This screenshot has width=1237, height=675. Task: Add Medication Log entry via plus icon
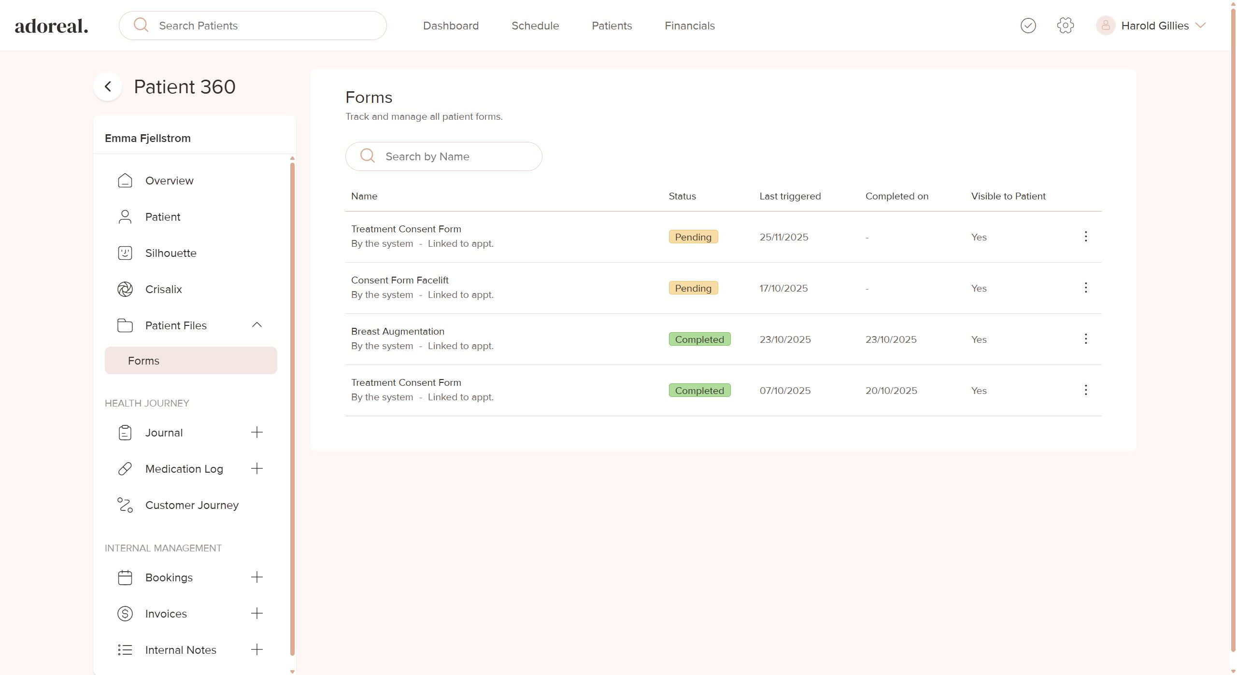click(257, 468)
